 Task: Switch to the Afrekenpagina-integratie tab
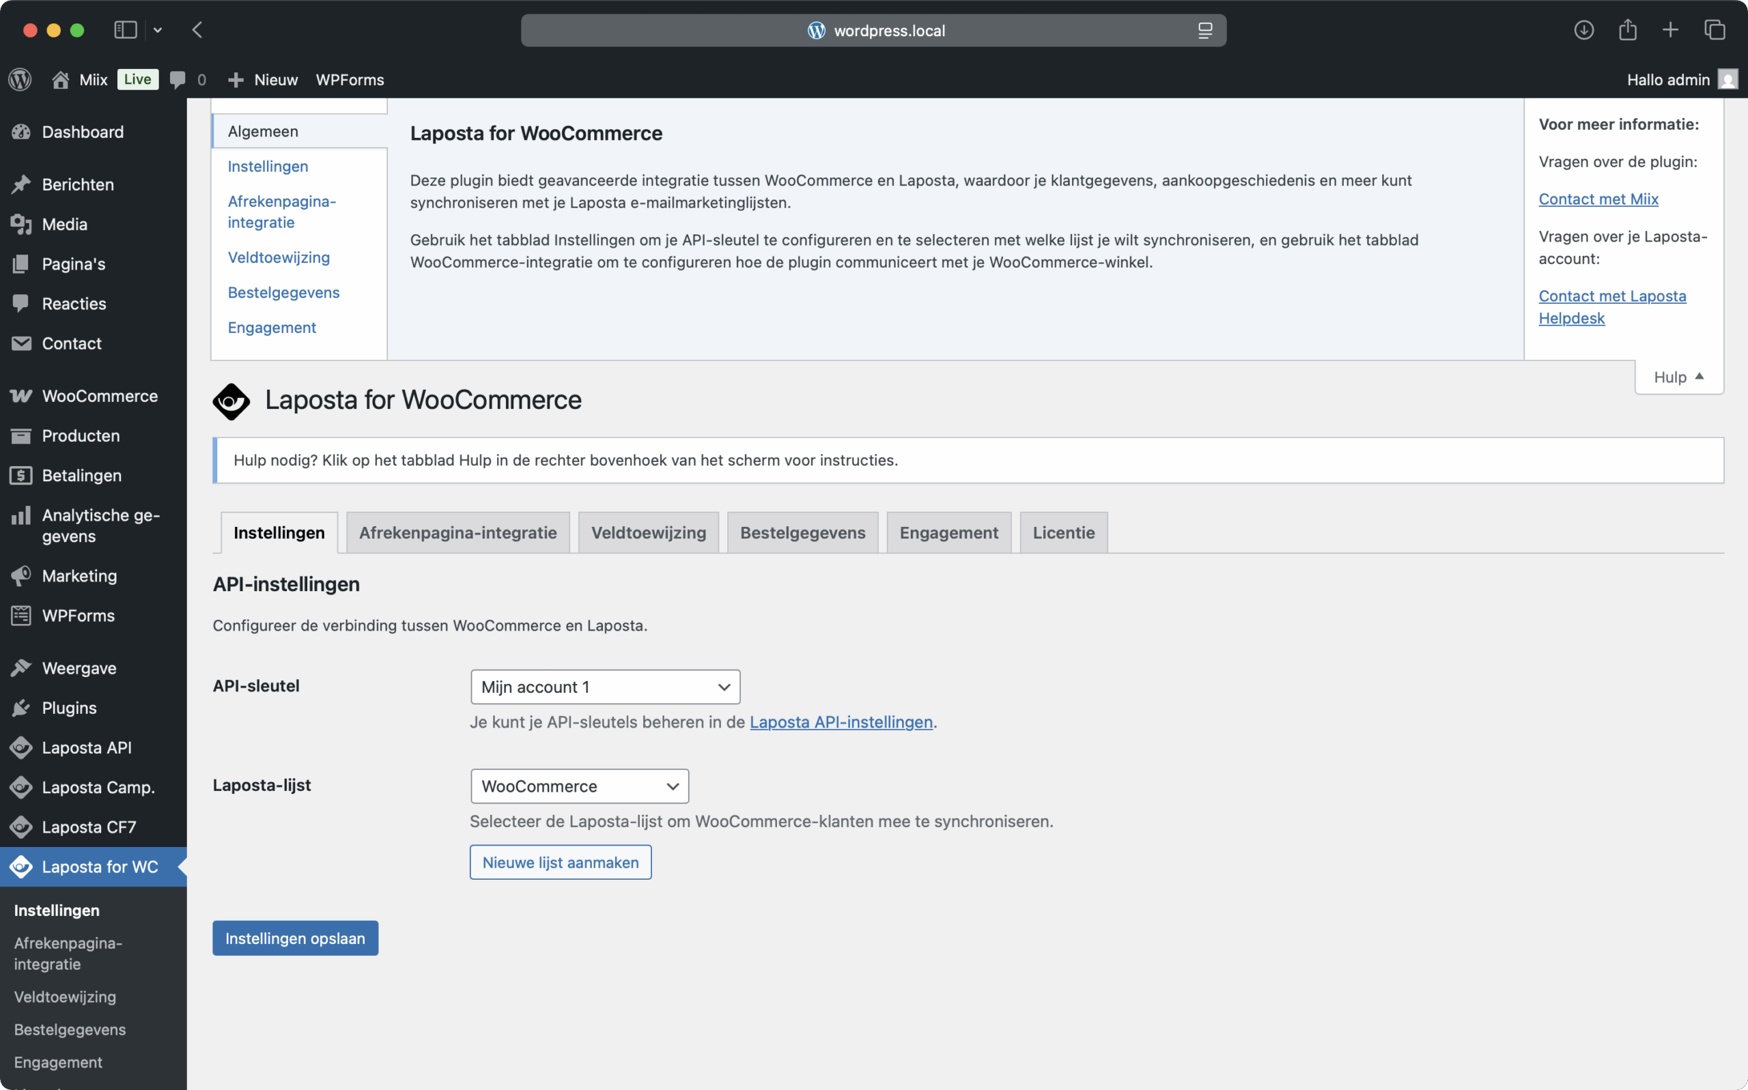point(458,533)
